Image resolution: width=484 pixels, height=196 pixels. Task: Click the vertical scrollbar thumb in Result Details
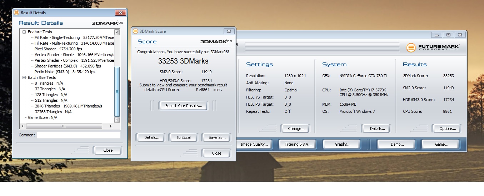tap(117, 91)
